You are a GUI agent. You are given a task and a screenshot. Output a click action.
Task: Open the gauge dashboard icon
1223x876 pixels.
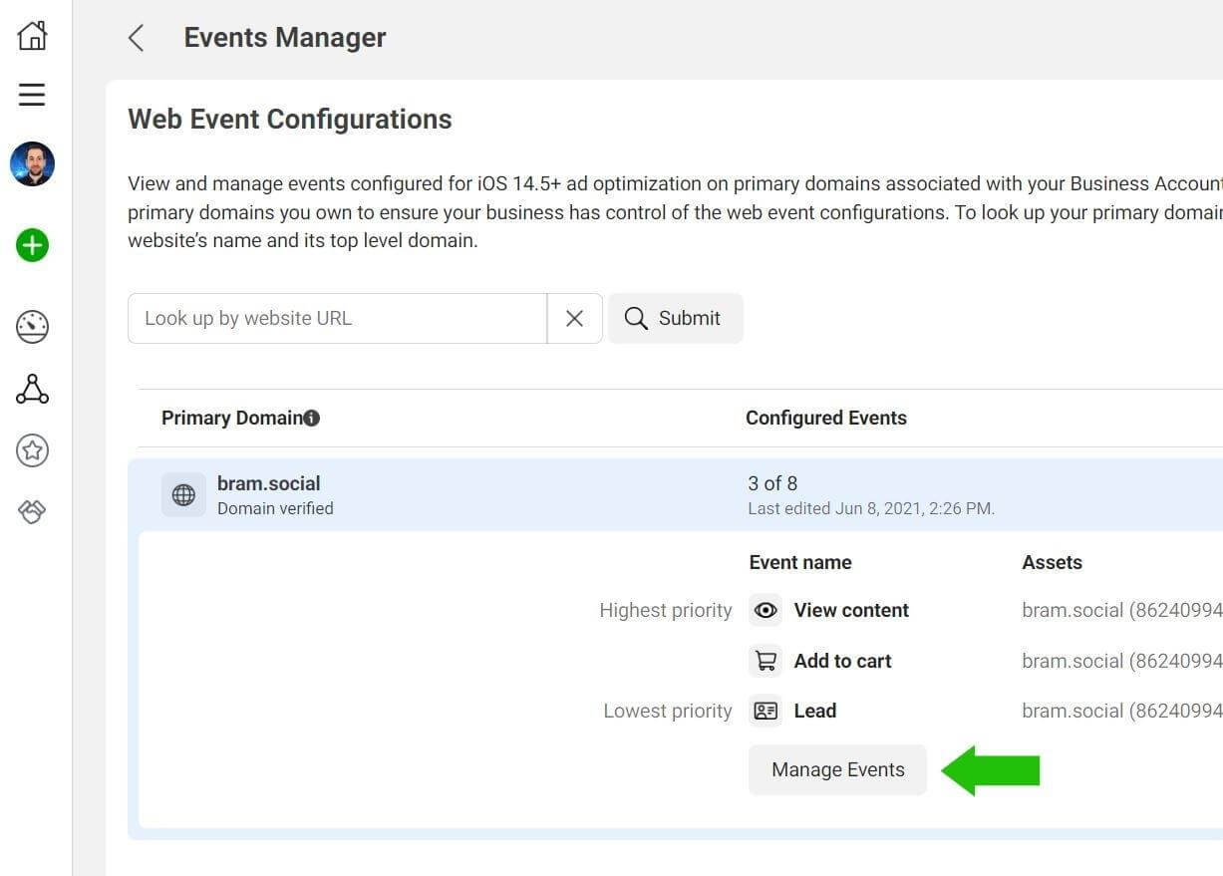[32, 327]
